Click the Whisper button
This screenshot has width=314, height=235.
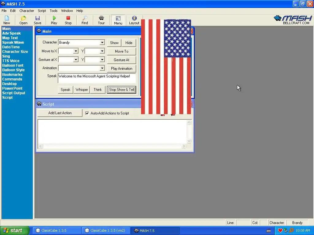[82, 90]
